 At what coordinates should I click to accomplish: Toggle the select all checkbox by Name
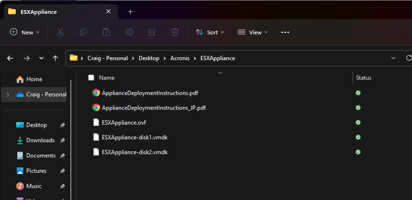91,78
